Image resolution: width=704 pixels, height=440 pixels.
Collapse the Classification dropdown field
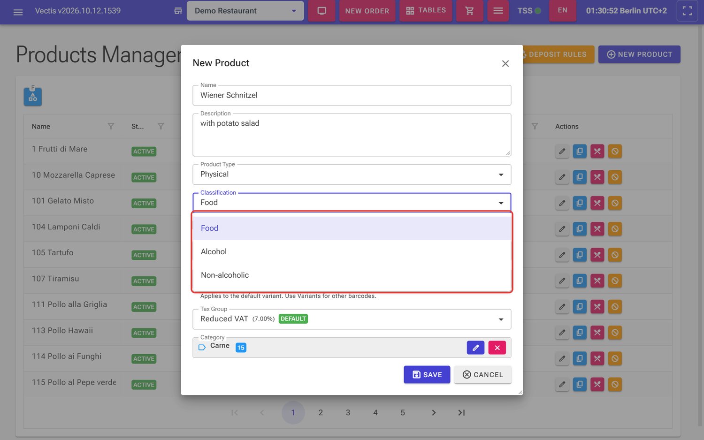352,203
